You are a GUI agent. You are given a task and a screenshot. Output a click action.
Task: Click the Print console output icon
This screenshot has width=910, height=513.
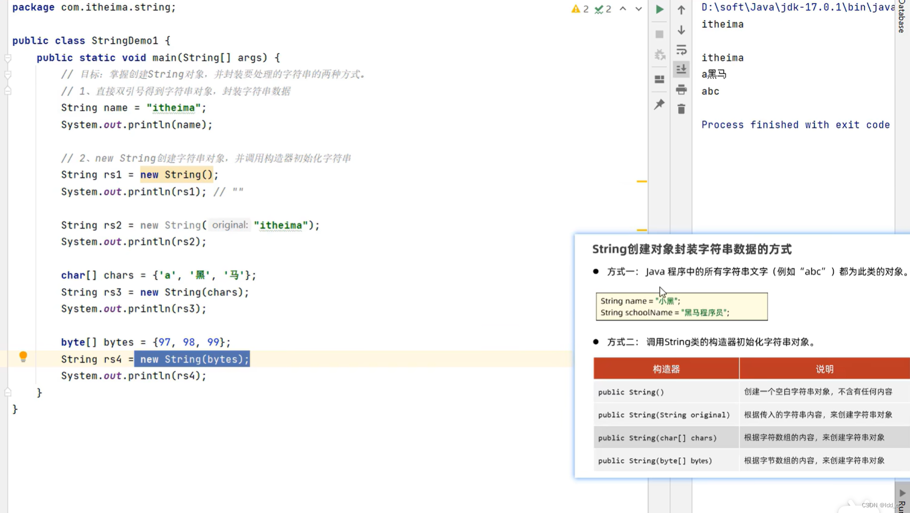681,90
